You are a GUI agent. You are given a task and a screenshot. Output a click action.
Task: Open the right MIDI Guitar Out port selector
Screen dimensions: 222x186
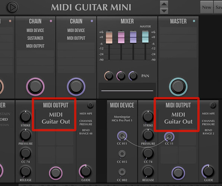click(x=178, y=118)
